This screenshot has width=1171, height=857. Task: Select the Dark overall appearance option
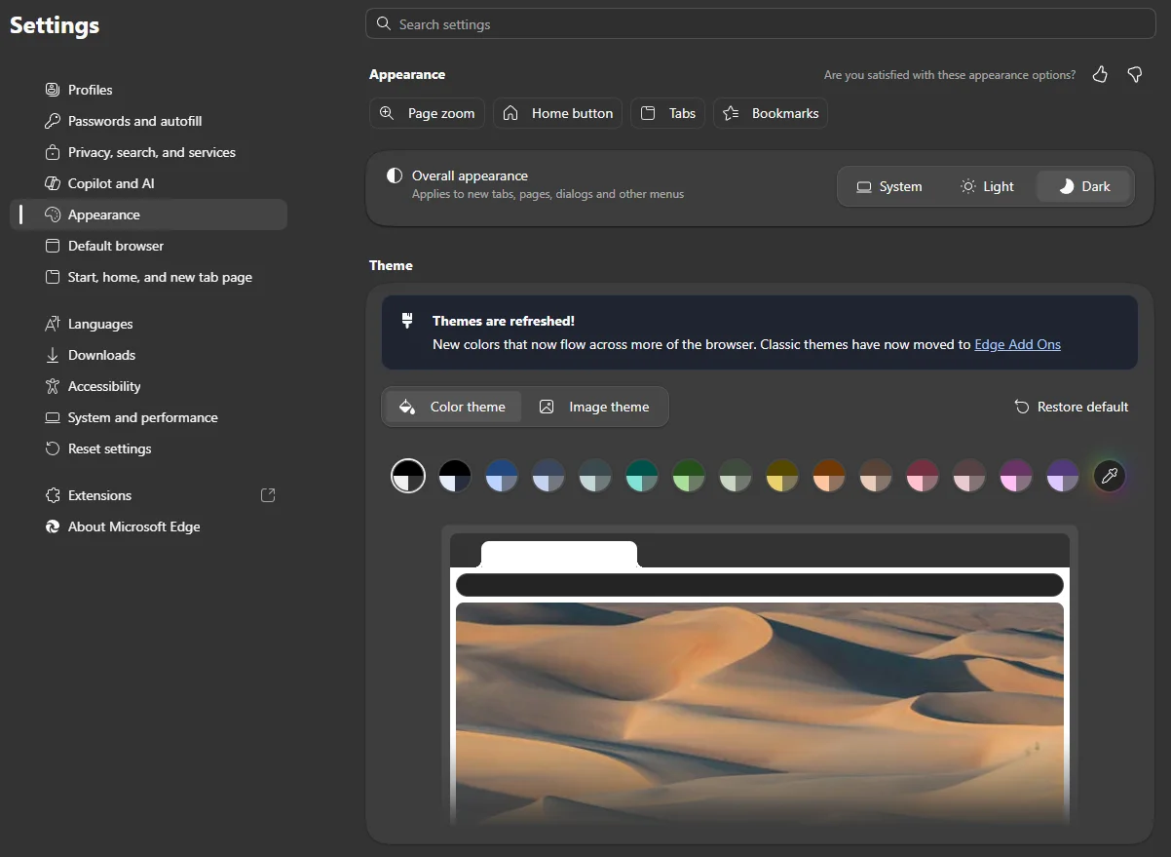click(x=1083, y=186)
